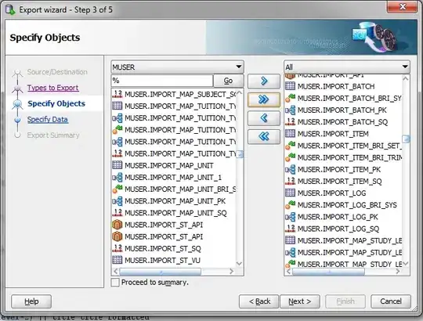Click the table icon of MUSER.IMPORT_MAP_UNIT
The width and height of the screenshot is (423, 321).
point(117,165)
